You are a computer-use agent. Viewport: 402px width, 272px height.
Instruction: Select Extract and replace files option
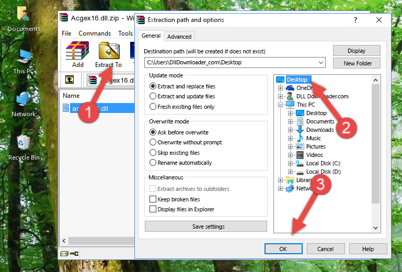coord(153,86)
